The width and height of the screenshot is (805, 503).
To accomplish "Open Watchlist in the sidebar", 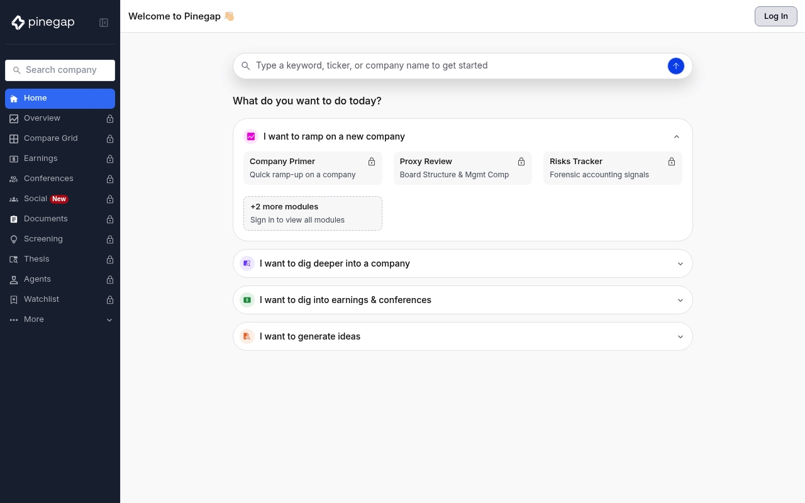I will (60, 300).
